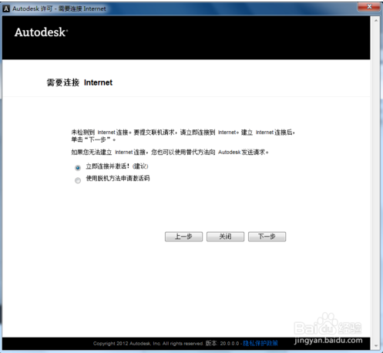Click the copyright 2012 Autodesk text

pyautogui.click(x=148, y=344)
